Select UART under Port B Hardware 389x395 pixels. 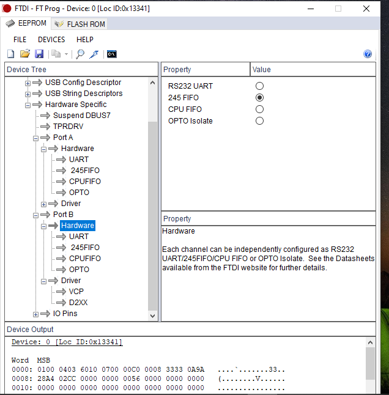pos(79,236)
